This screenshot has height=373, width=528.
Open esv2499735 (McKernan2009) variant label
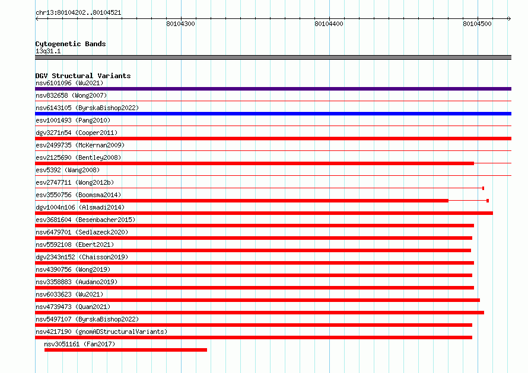click(x=80, y=145)
